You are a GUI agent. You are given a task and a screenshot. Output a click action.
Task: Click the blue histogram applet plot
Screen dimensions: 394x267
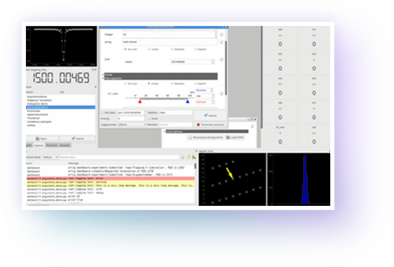click(299, 179)
